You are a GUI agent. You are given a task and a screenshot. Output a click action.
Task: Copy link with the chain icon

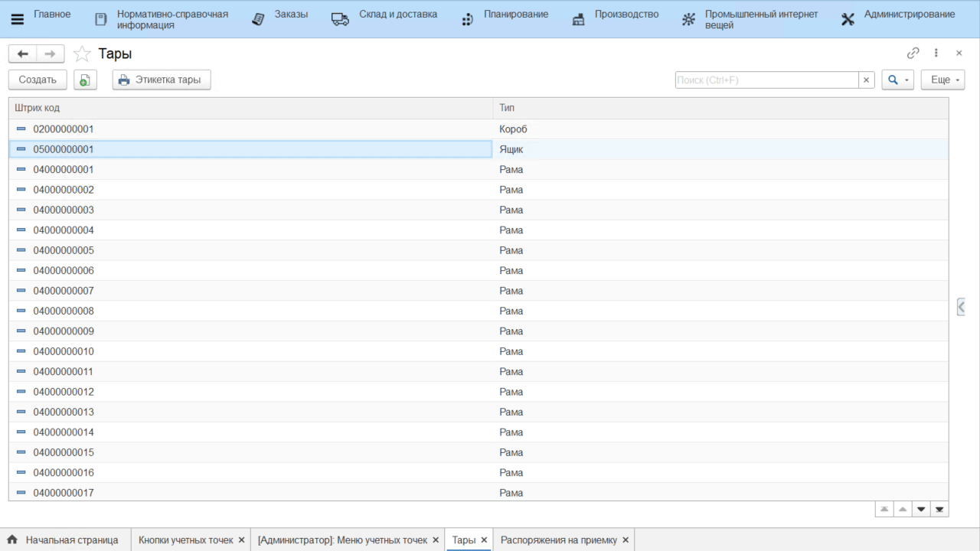click(913, 54)
